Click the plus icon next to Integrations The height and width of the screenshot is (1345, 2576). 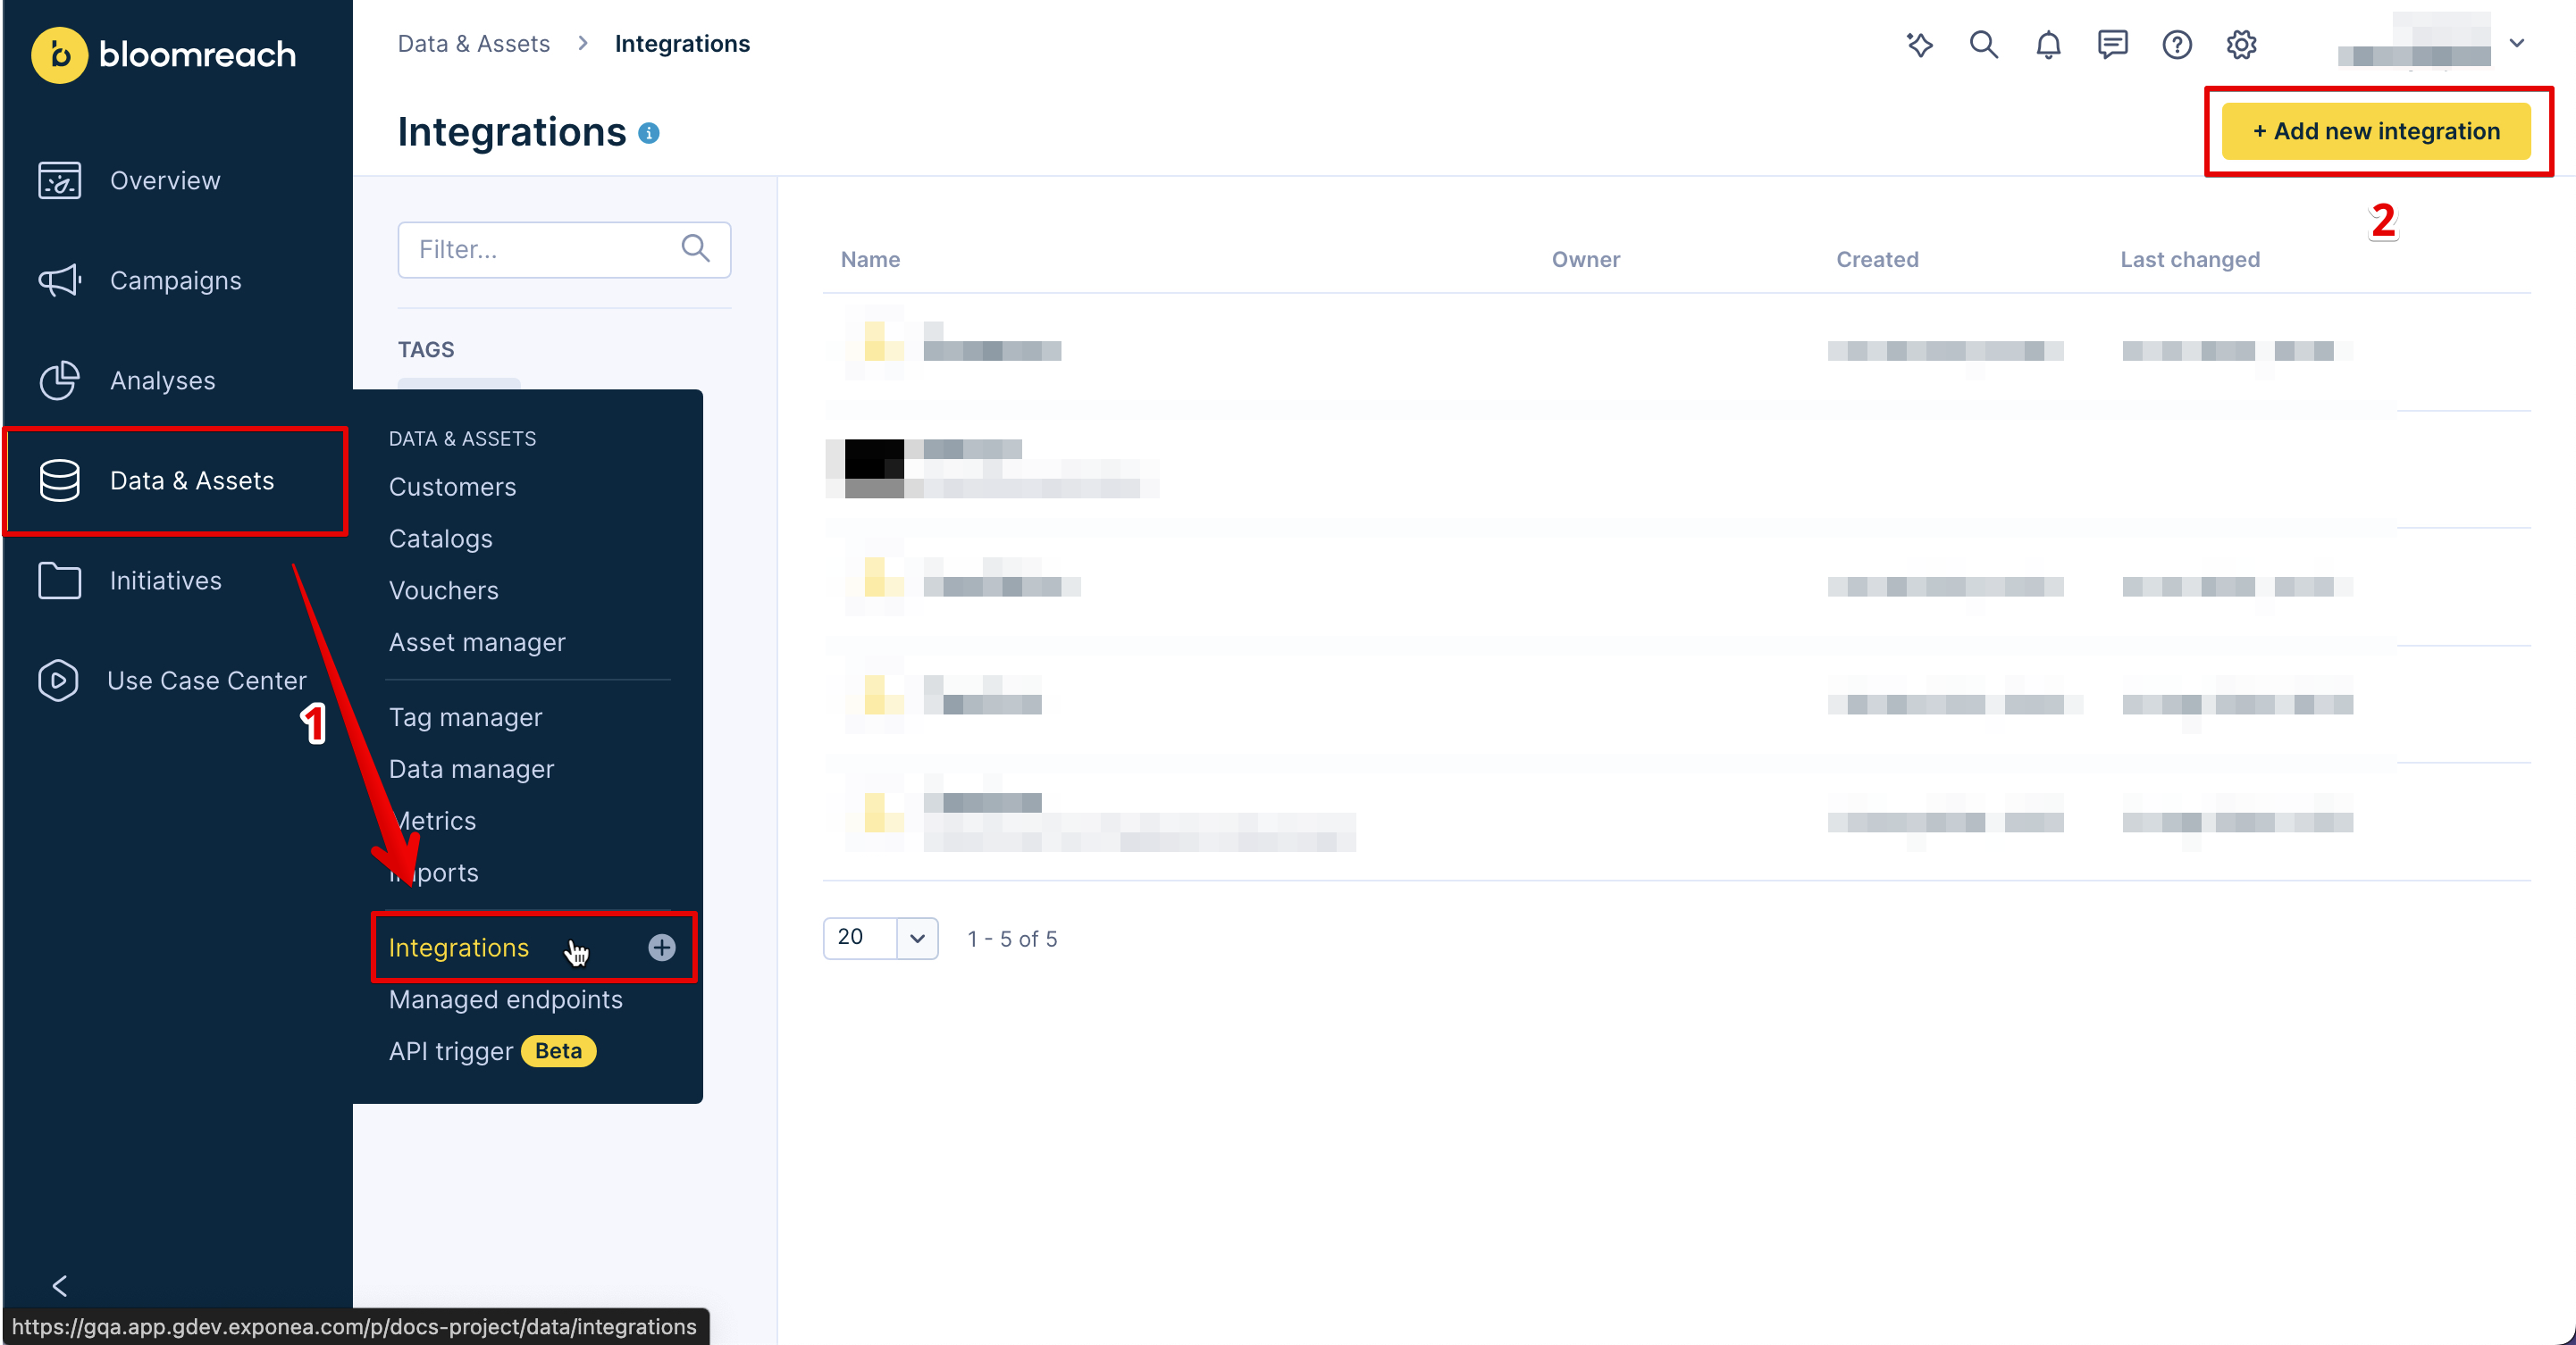click(662, 948)
